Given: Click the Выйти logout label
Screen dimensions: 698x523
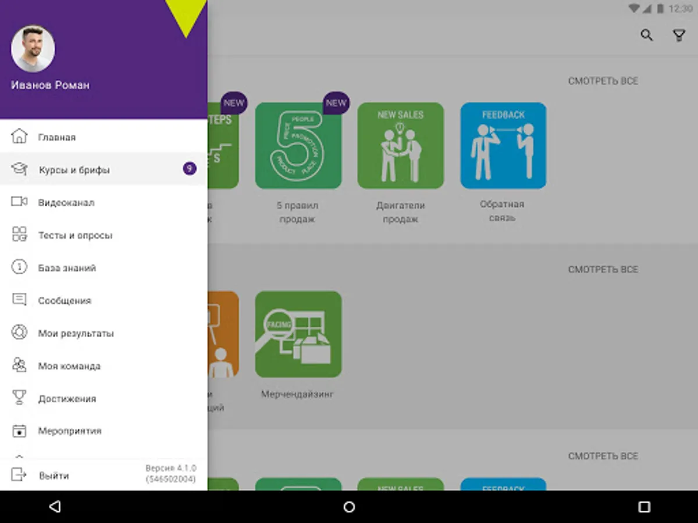Looking at the screenshot, I should 54,475.
